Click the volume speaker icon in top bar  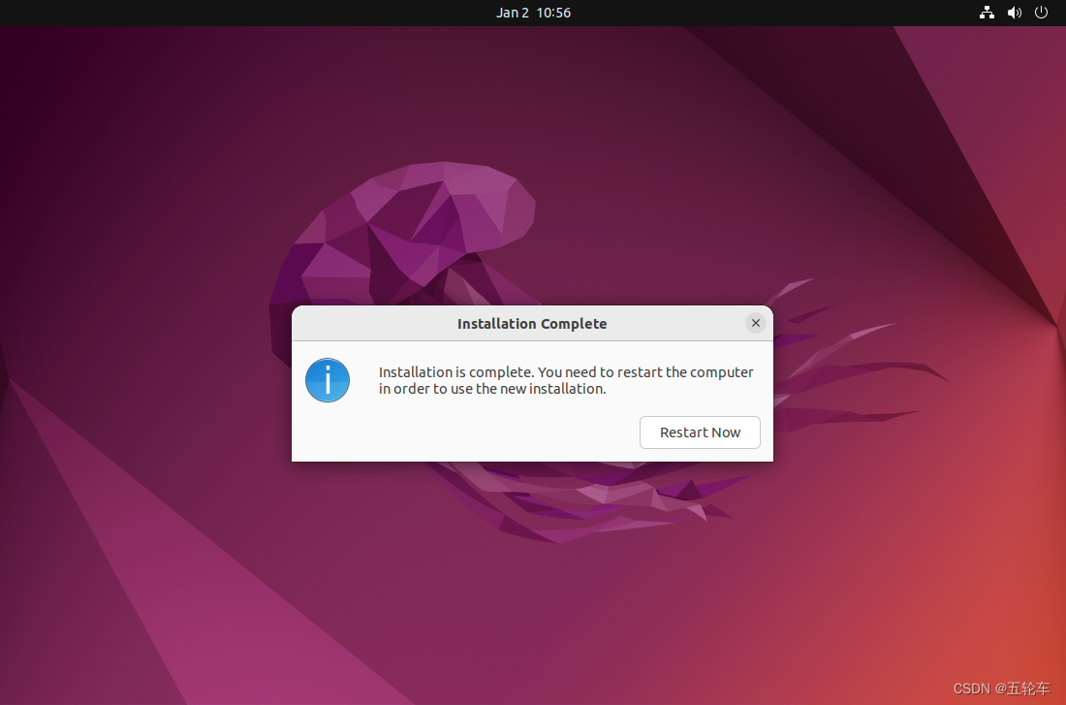(1015, 13)
